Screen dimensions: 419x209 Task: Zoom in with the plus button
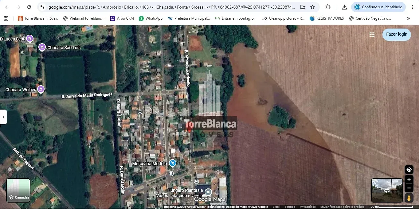(x=409, y=180)
